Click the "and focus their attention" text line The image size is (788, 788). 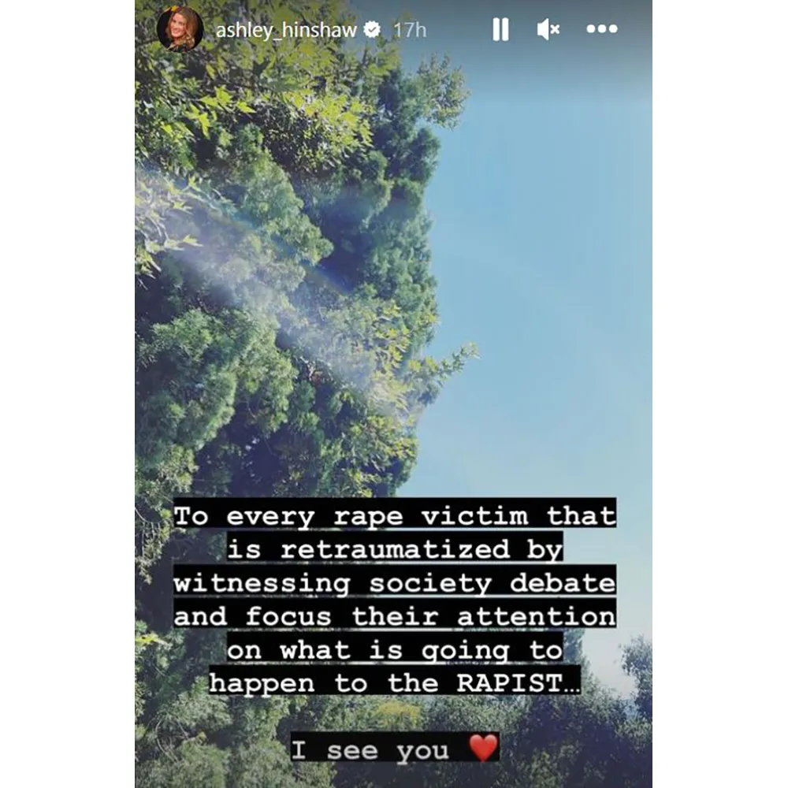click(x=395, y=616)
